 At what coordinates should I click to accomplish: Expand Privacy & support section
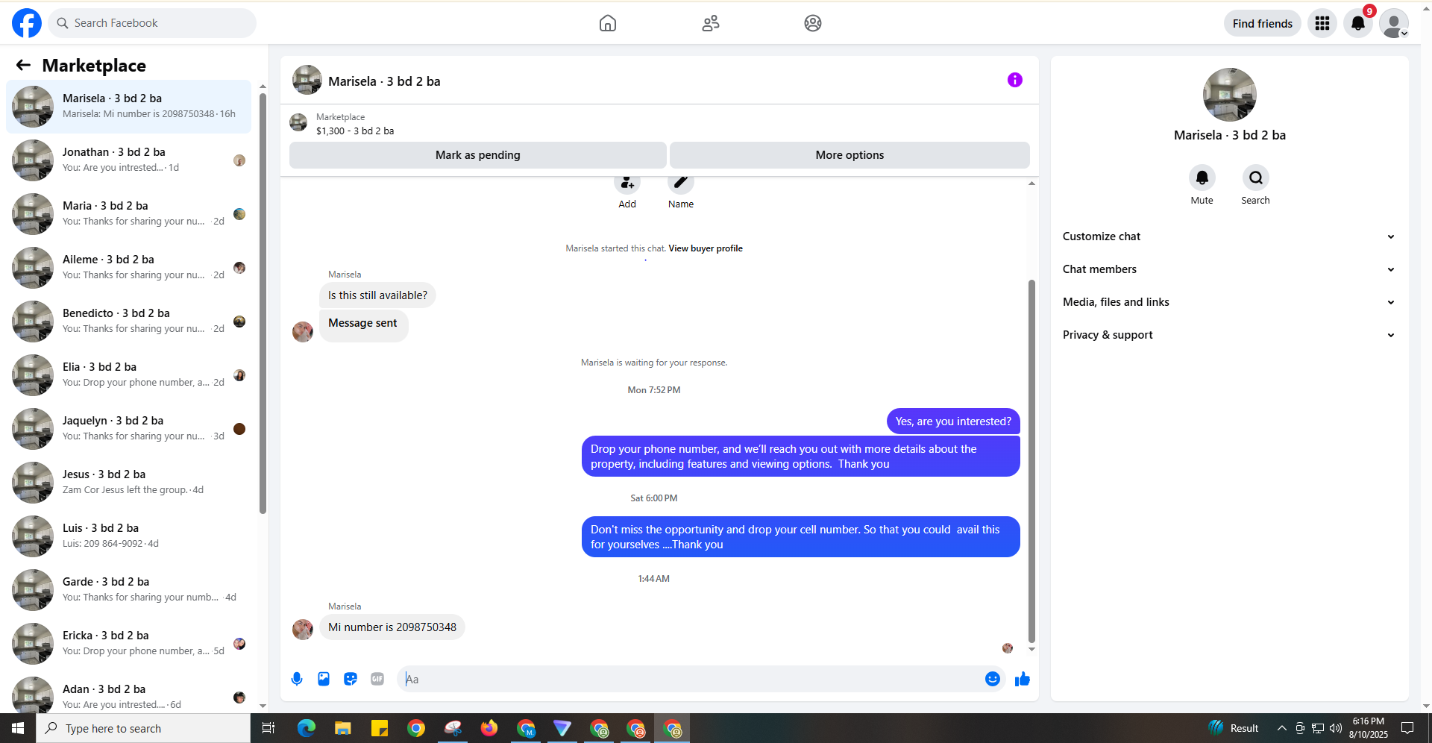click(x=1229, y=335)
